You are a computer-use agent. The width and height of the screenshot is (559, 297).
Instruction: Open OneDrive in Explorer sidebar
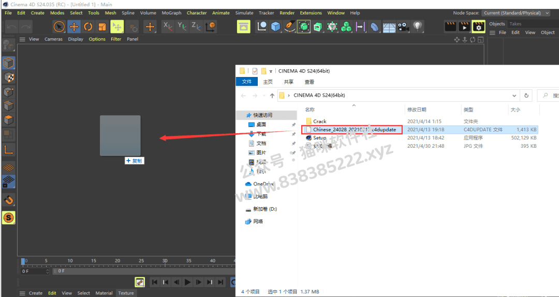point(259,184)
